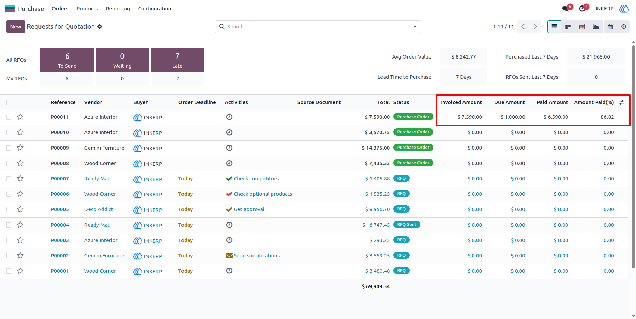Open the conversations chat icon
The height and width of the screenshot is (319, 636).
[566, 9]
